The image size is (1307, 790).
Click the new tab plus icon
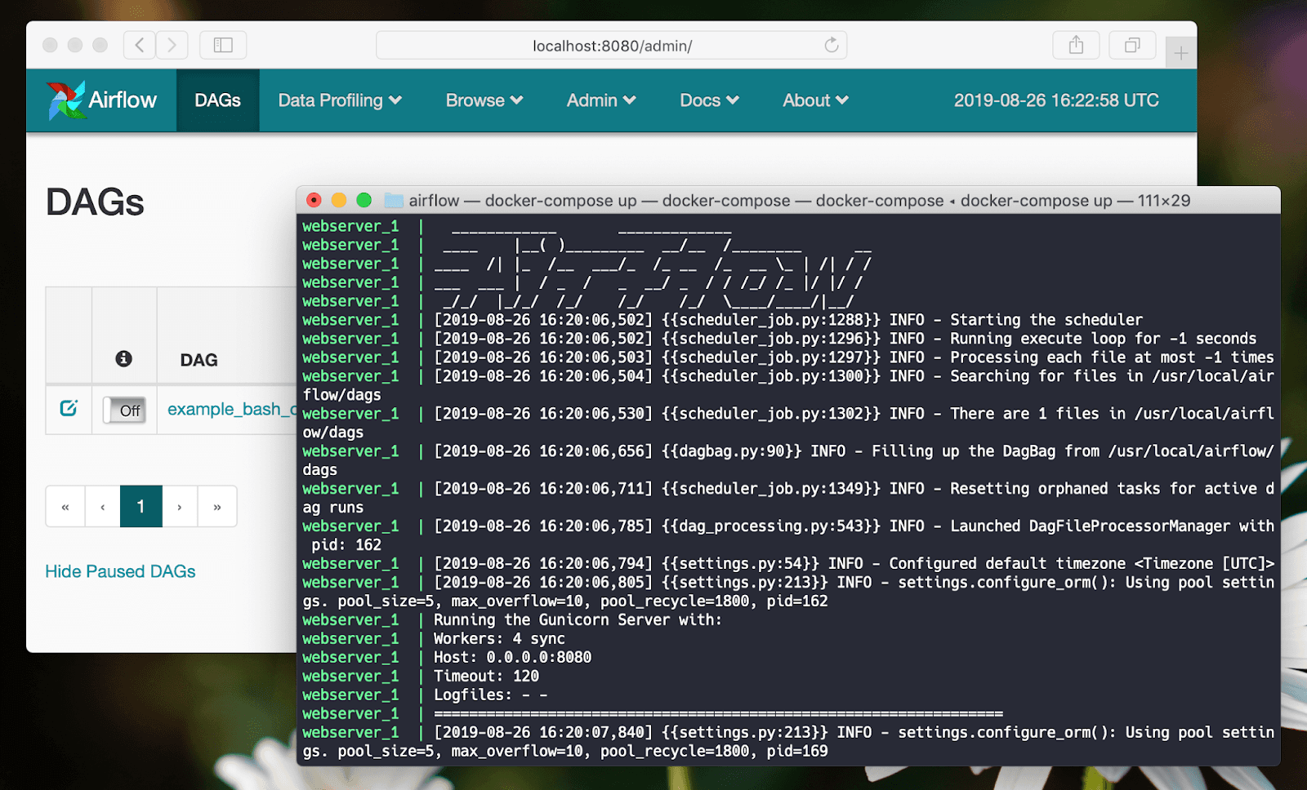1180,52
